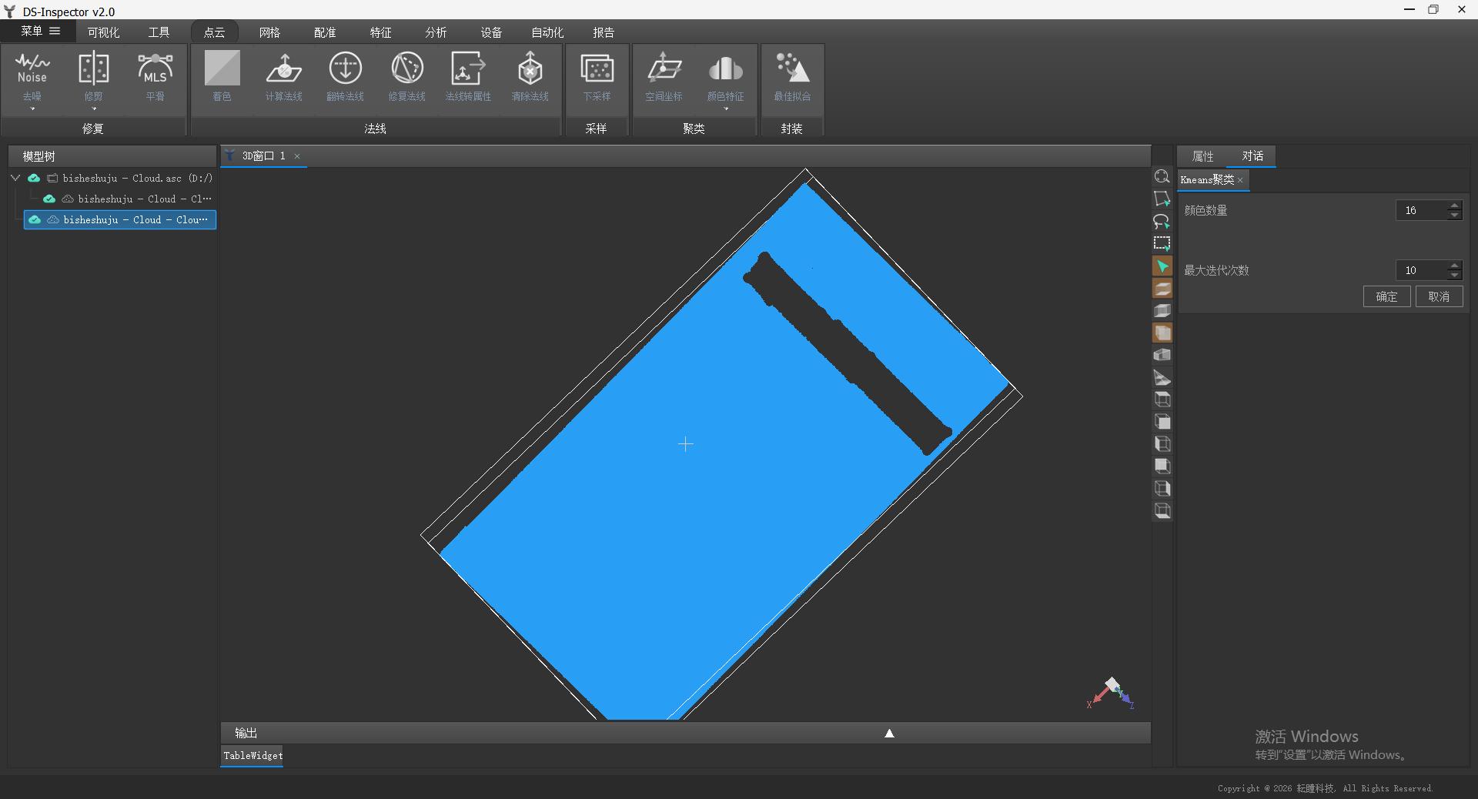1478x799 pixels.
Task: Select 空间坐标 spatial clustering
Action: (664, 77)
